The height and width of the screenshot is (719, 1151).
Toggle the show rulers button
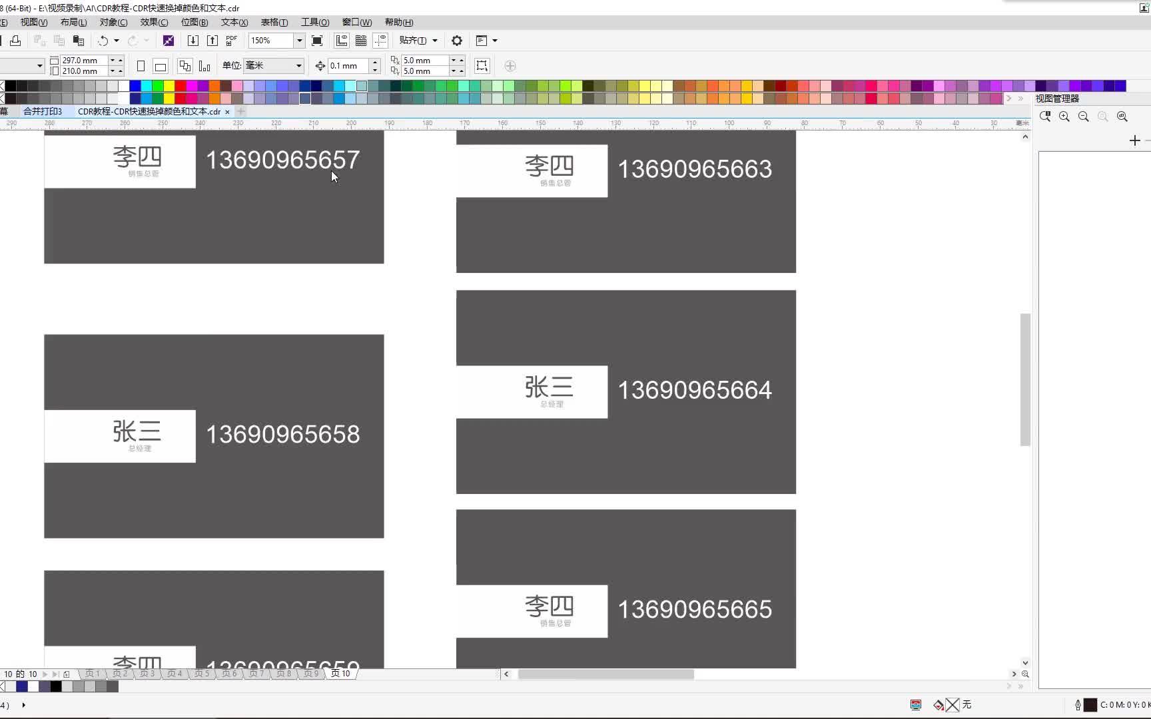(342, 41)
